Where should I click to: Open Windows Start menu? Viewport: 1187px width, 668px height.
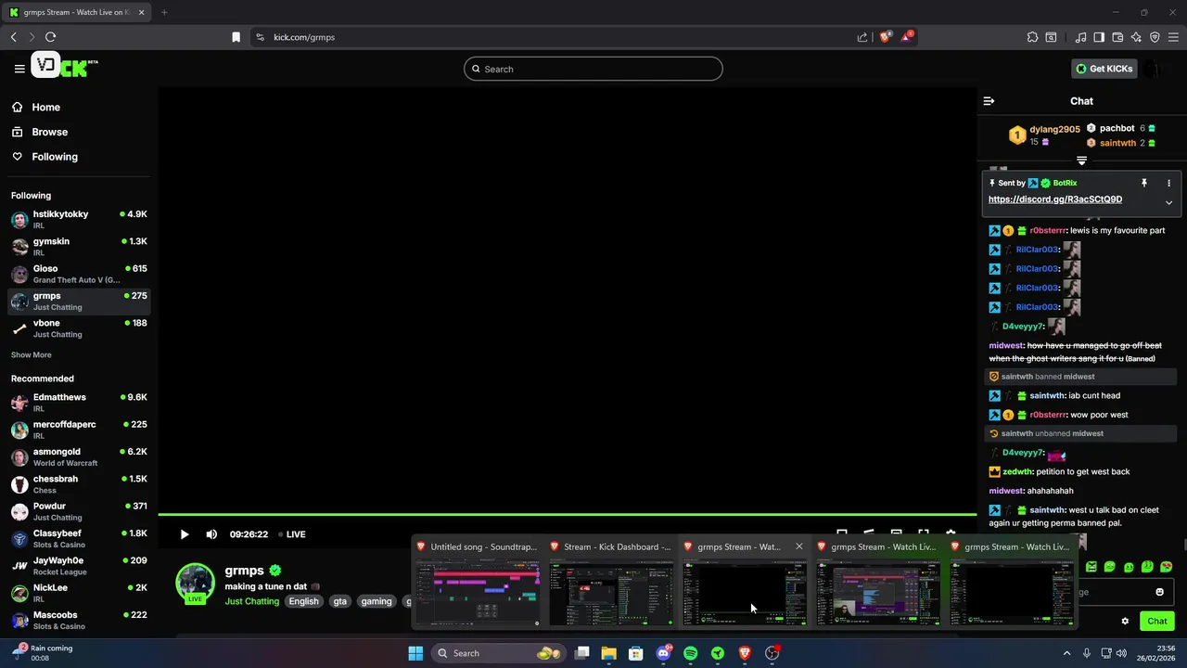coord(415,653)
